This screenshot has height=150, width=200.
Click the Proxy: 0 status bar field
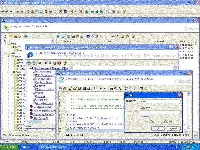[138, 142]
